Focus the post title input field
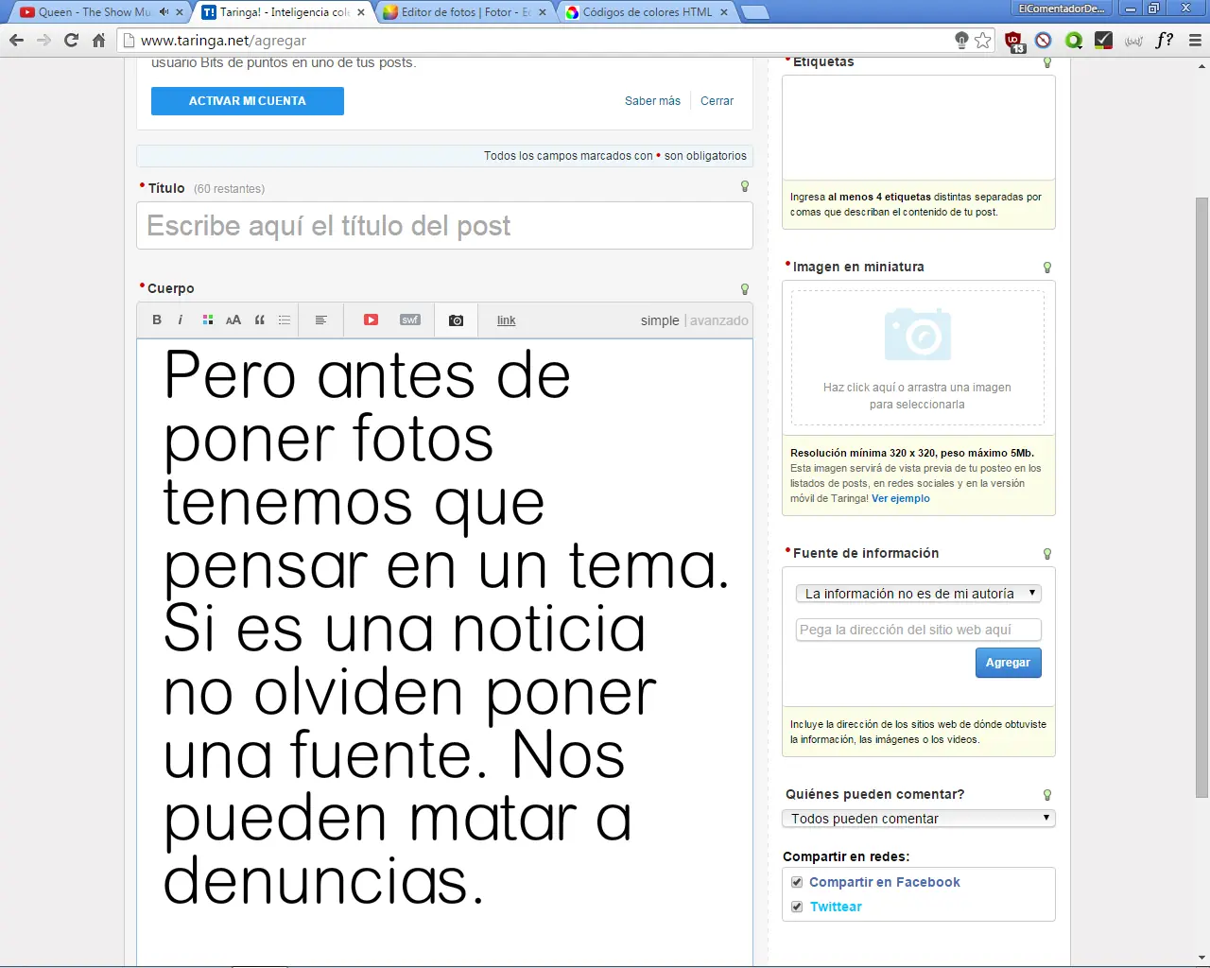1210x968 pixels. pyautogui.click(x=444, y=226)
